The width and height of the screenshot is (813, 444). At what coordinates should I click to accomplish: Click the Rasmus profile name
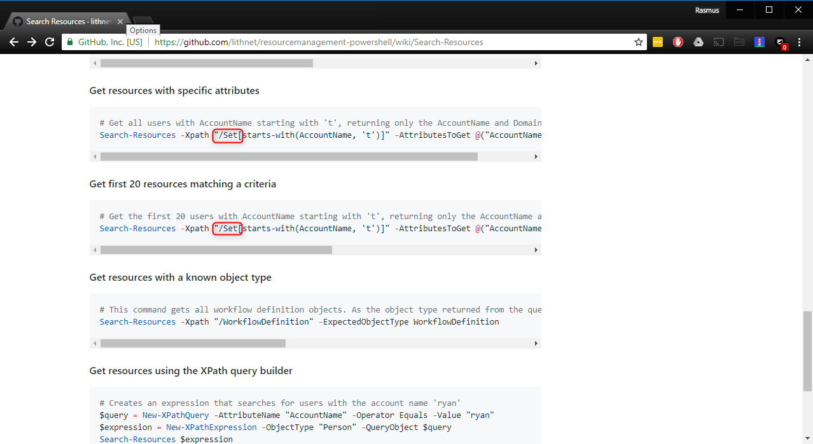(x=707, y=10)
